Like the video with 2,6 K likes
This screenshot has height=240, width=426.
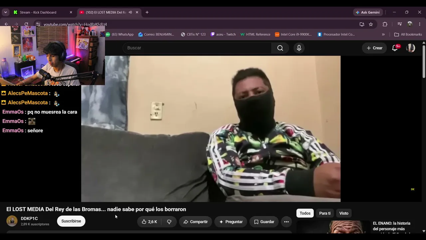(x=149, y=222)
